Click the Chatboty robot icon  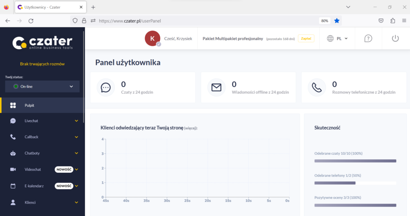pyautogui.click(x=13, y=153)
